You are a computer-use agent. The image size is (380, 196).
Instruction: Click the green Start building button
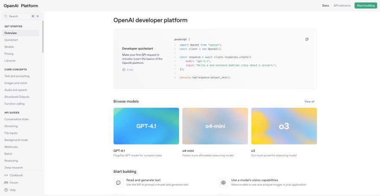coord(366,5)
